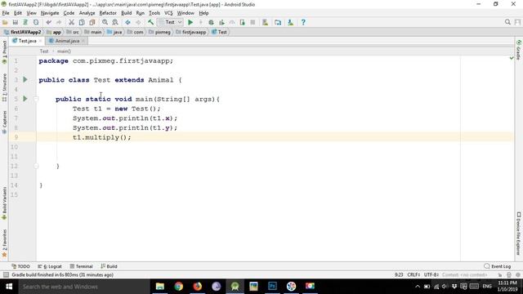Open the Favorites side panel
Image resolution: width=523 pixels, height=294 pixels.
(x=4, y=243)
